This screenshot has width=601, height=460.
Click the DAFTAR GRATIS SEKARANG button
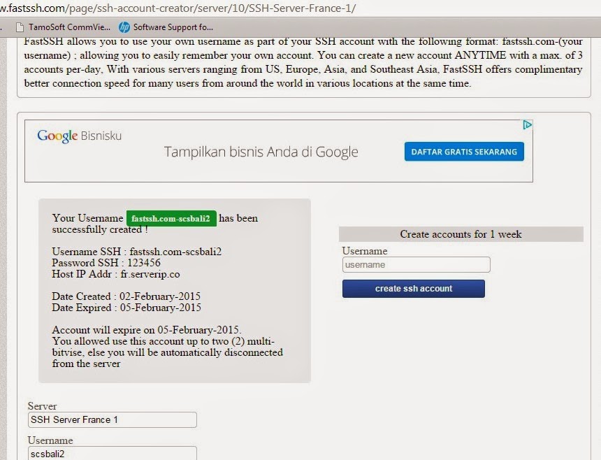(x=464, y=152)
